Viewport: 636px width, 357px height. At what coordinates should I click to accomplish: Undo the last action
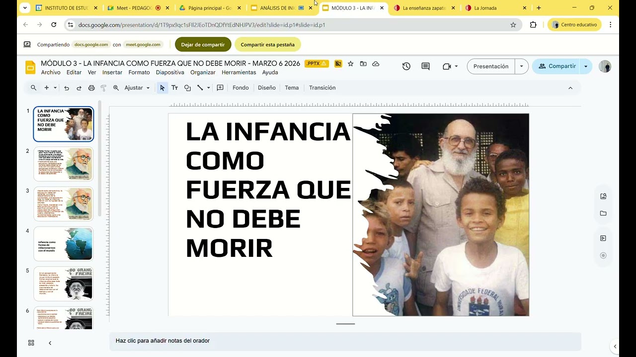point(67,88)
